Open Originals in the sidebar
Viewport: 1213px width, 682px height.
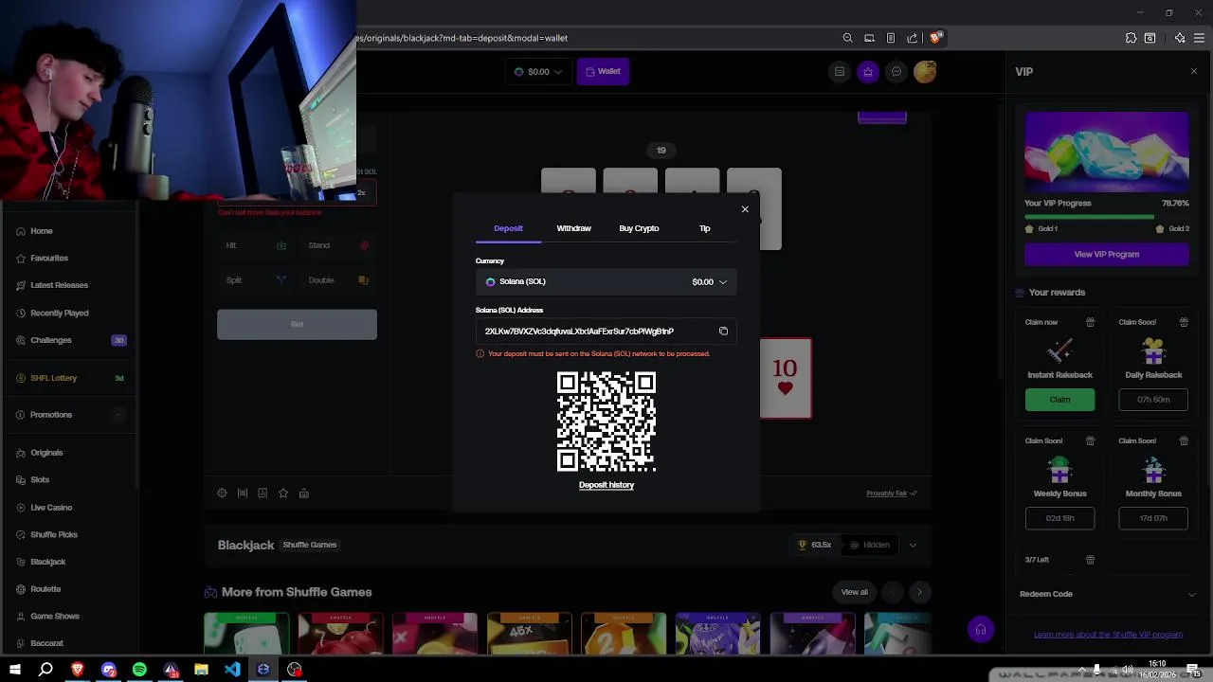click(x=45, y=453)
